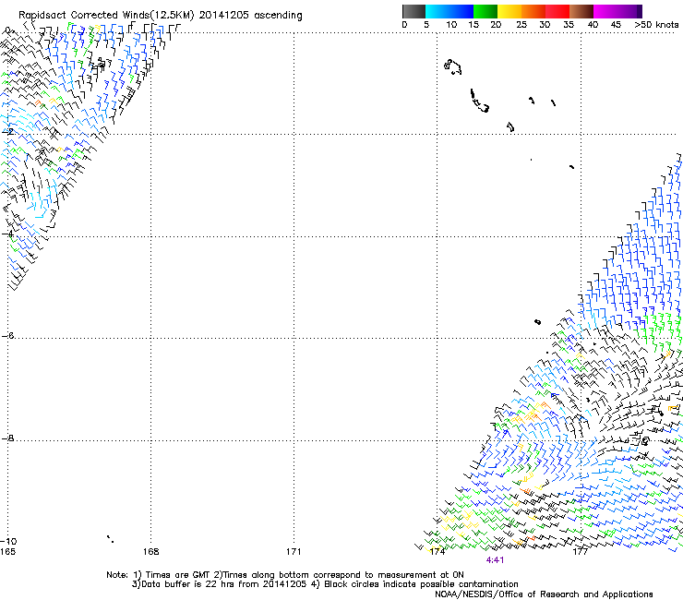Click the ">50 knots" legend label
The height and width of the screenshot is (600, 683).
tap(656, 25)
